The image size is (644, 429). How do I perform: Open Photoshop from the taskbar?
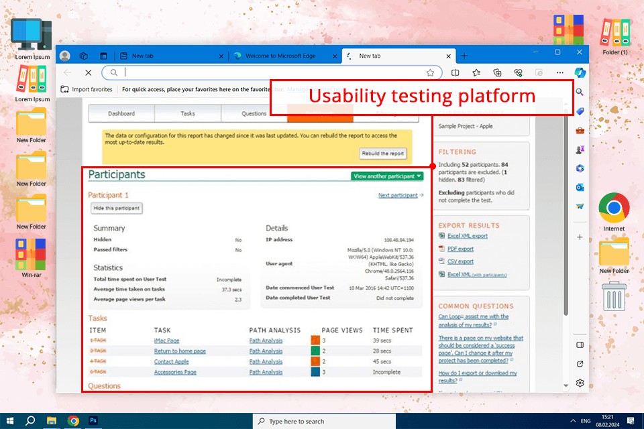point(93,420)
